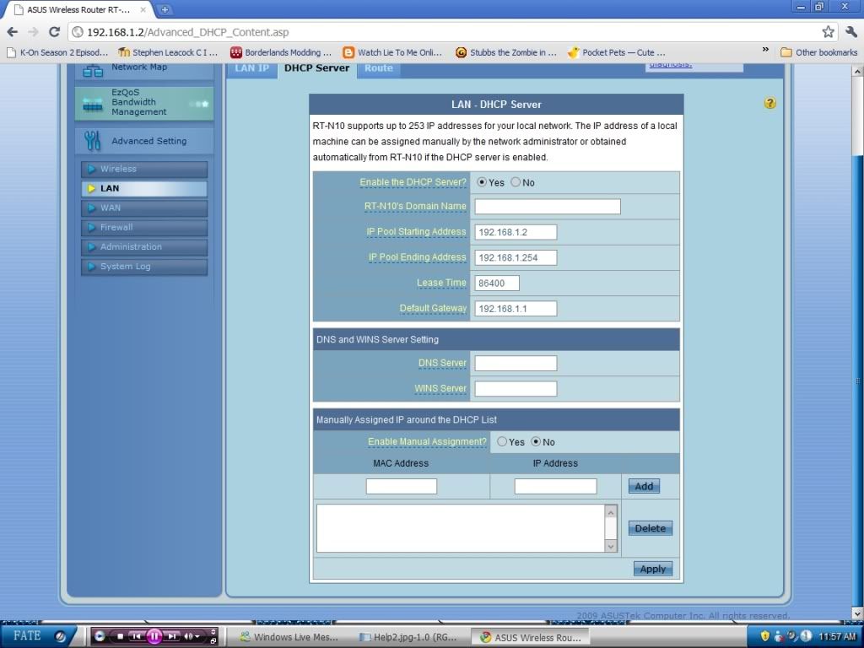Bookmark this page with the star icon
This screenshot has width=864, height=648.
click(x=829, y=32)
